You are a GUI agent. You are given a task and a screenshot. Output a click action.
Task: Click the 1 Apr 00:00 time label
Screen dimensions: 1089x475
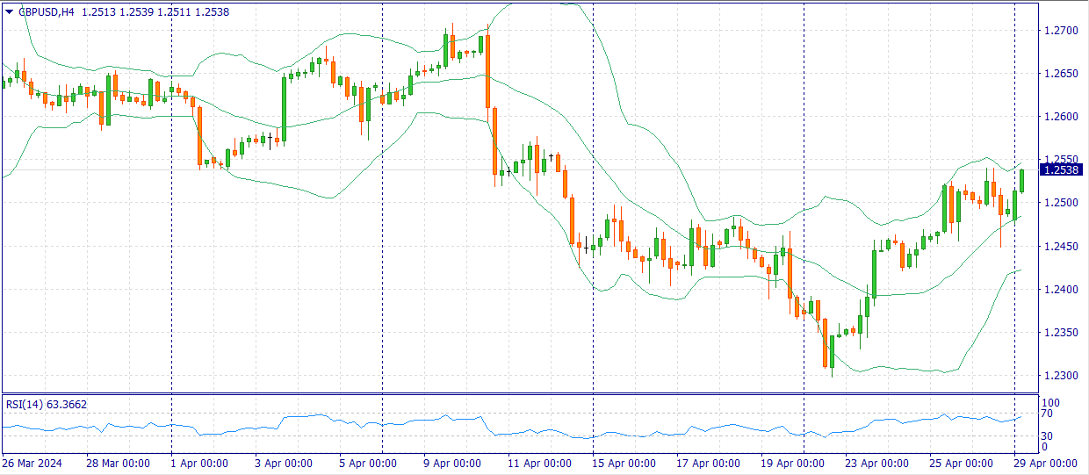tap(199, 464)
